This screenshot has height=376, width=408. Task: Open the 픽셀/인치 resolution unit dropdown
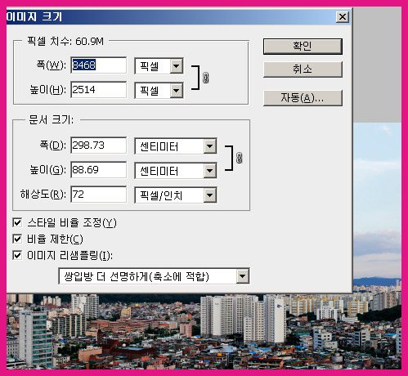(176, 195)
